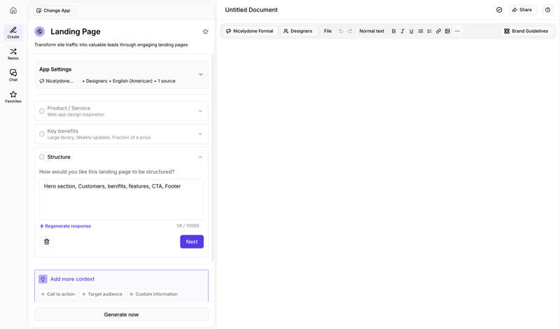Share the document
The image size is (560, 329).
[522, 10]
